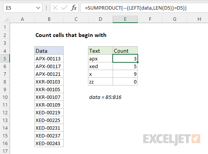Select column A header
This screenshot has height=154, width=208.
tap(22, 19)
